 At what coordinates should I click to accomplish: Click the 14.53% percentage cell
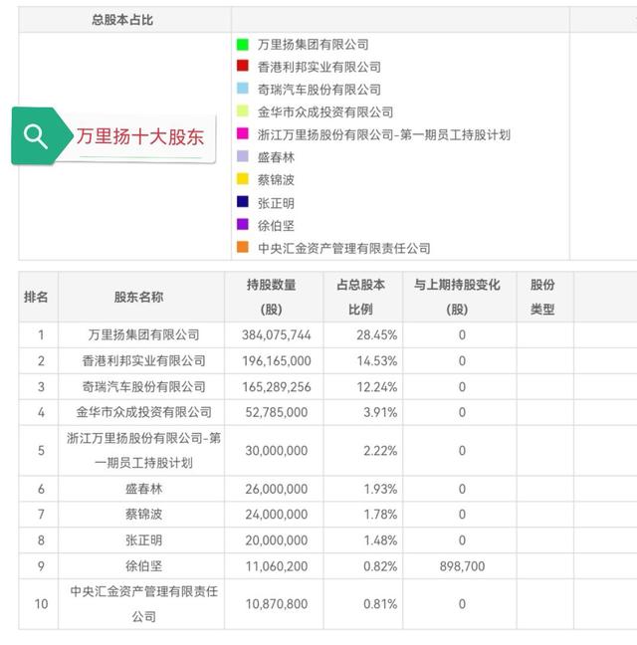tap(376, 361)
